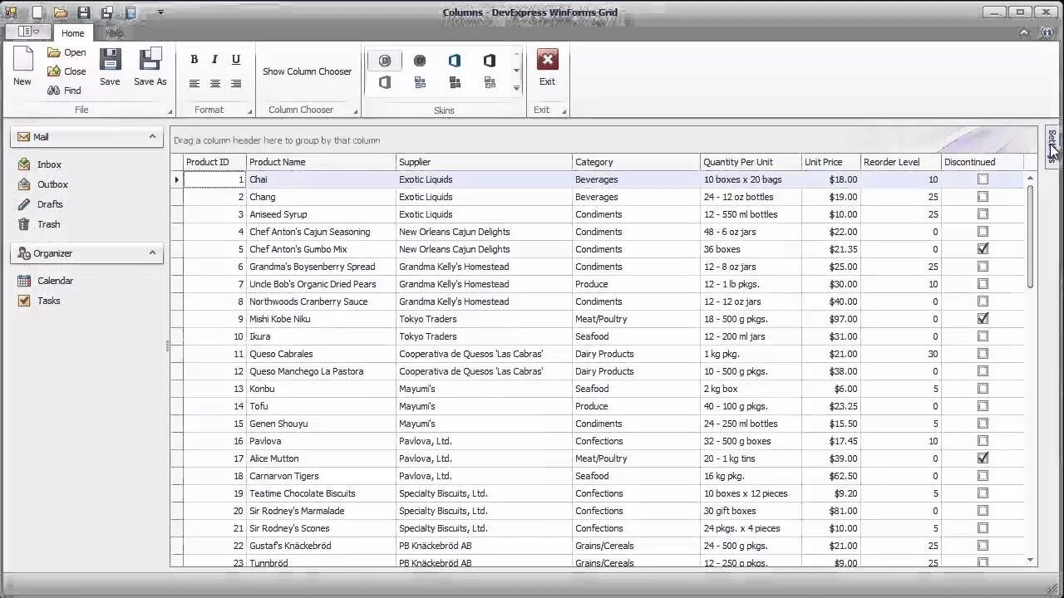
Task: Check Discontinued for Pavlova
Action: (983, 441)
